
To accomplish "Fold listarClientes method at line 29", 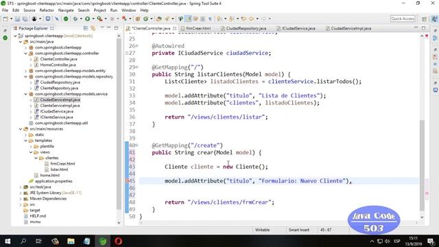I will tap(137, 67).
